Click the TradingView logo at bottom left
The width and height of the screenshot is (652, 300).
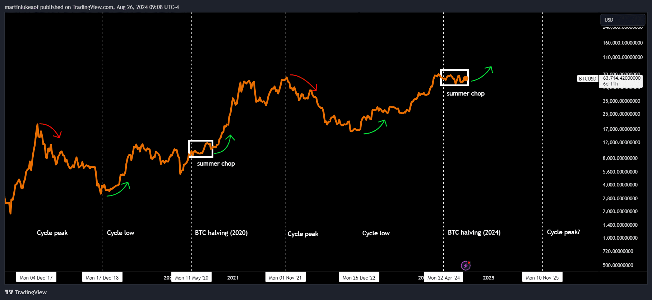[x=26, y=292]
